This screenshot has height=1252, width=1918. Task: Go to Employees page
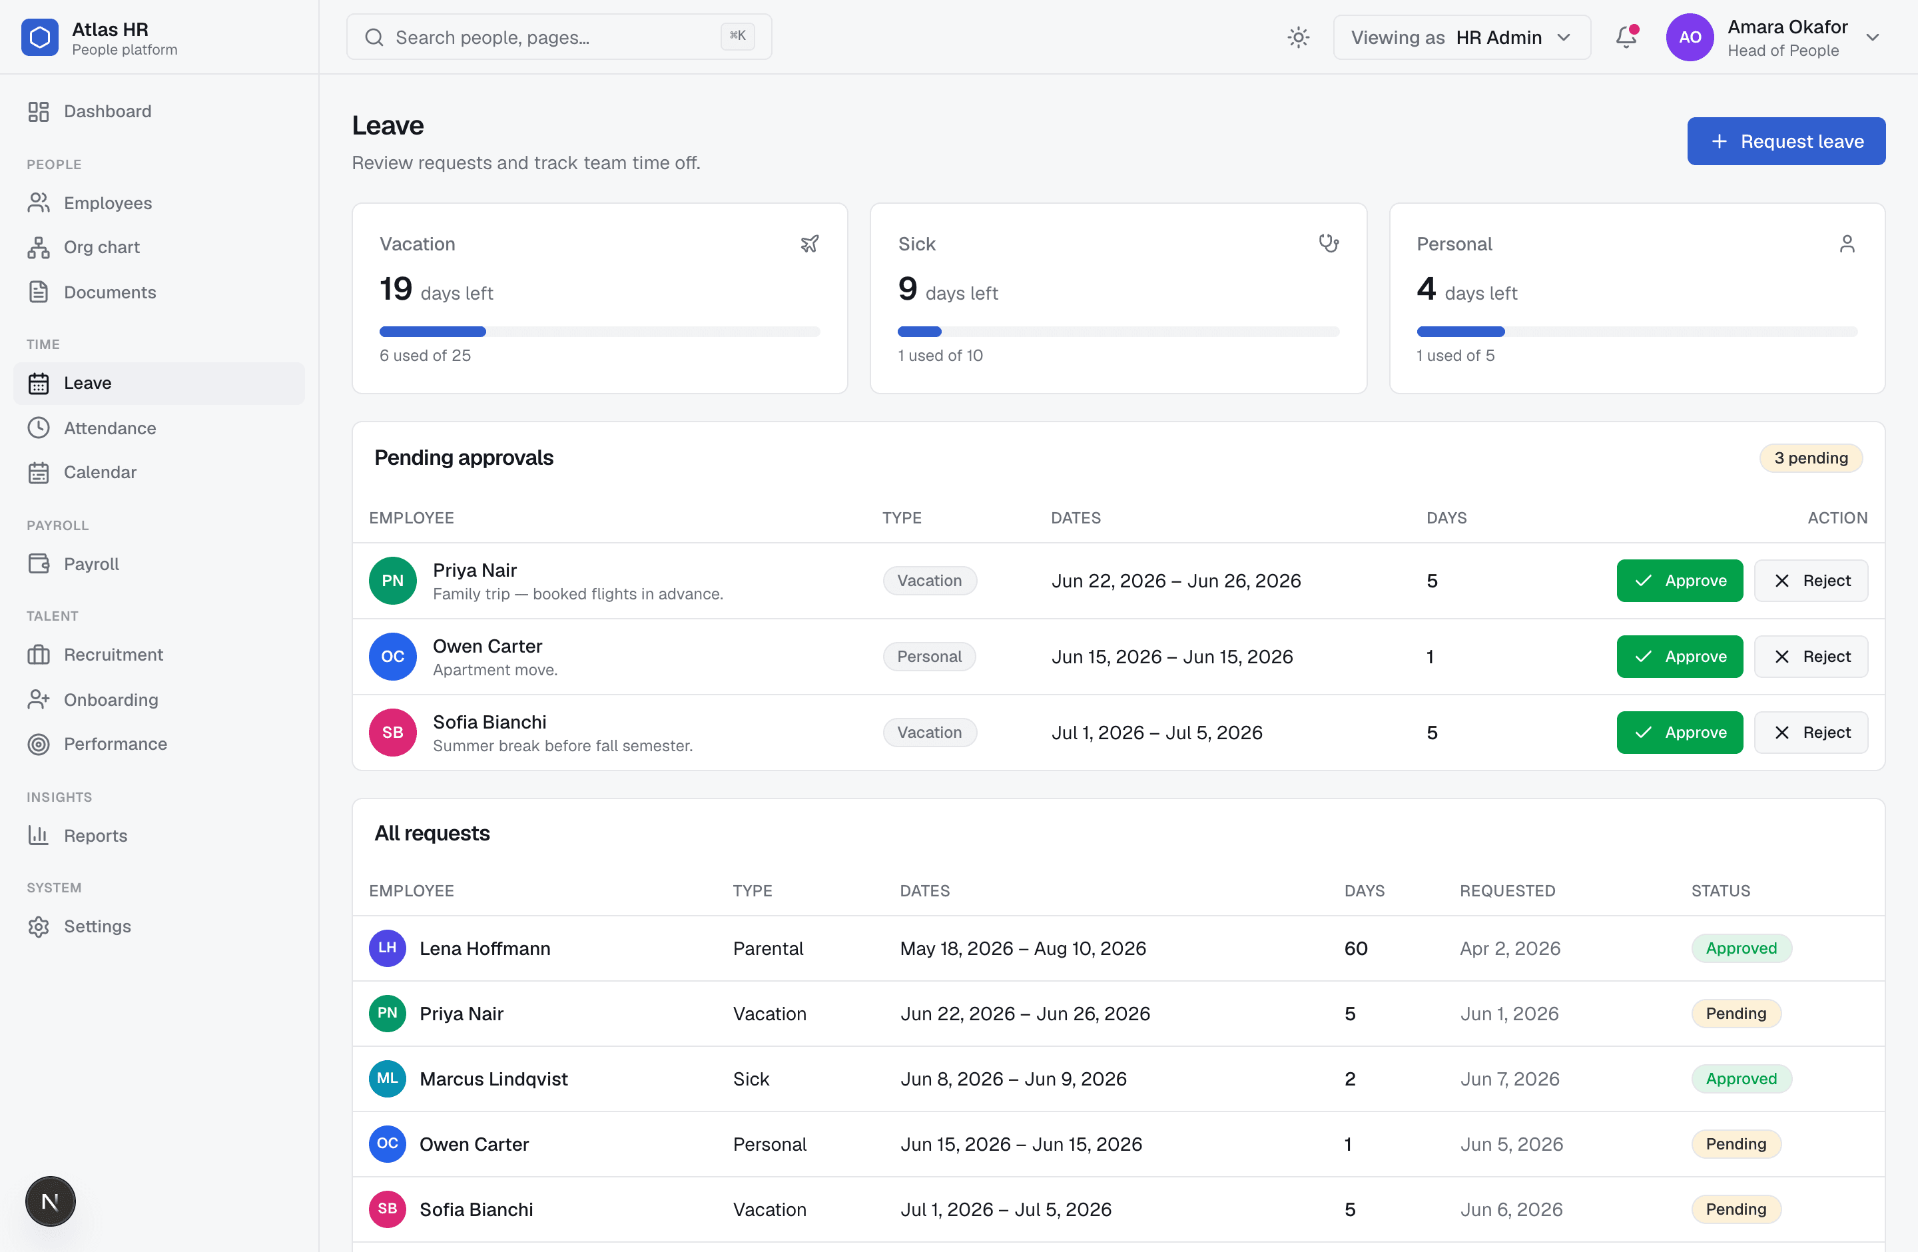pos(159,203)
